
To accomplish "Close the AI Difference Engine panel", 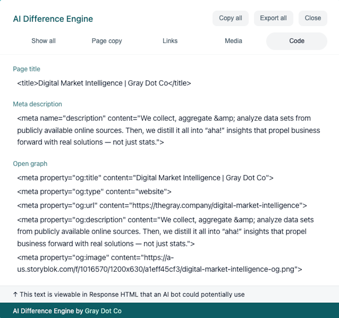I will tap(313, 18).
